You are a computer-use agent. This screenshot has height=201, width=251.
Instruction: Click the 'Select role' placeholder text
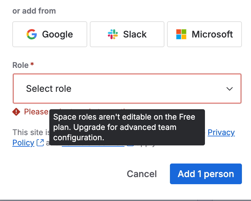[x=49, y=89]
